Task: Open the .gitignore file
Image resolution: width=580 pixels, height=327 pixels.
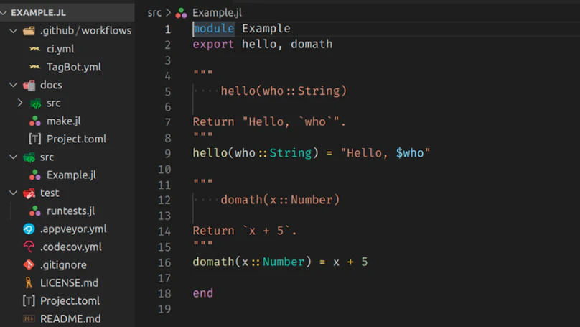Action: click(x=63, y=264)
